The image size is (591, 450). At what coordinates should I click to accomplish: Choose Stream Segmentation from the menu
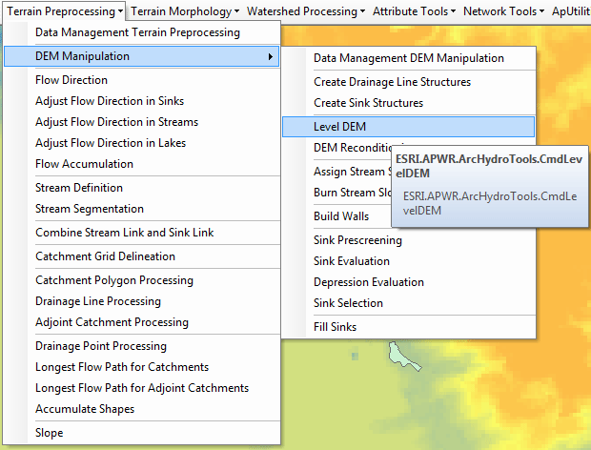pyautogui.click(x=90, y=209)
